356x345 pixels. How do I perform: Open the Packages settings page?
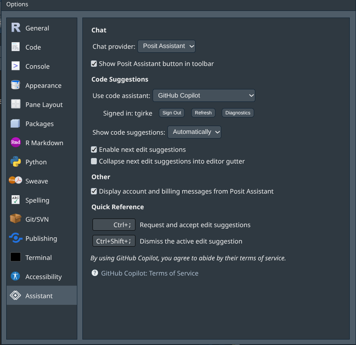(x=42, y=123)
